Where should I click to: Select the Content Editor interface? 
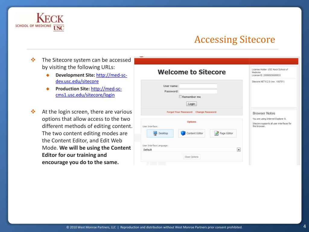click(192, 133)
